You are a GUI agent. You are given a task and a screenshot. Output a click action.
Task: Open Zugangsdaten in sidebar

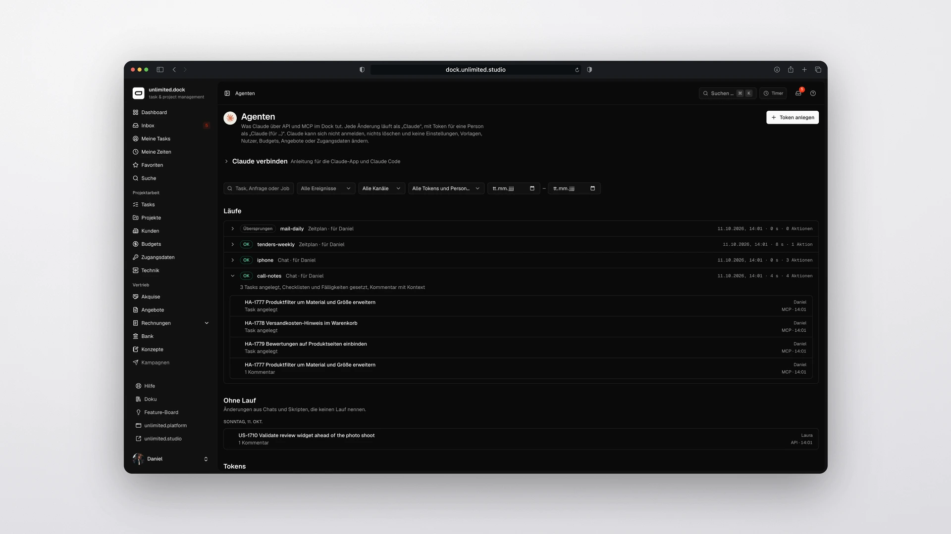[170, 257]
